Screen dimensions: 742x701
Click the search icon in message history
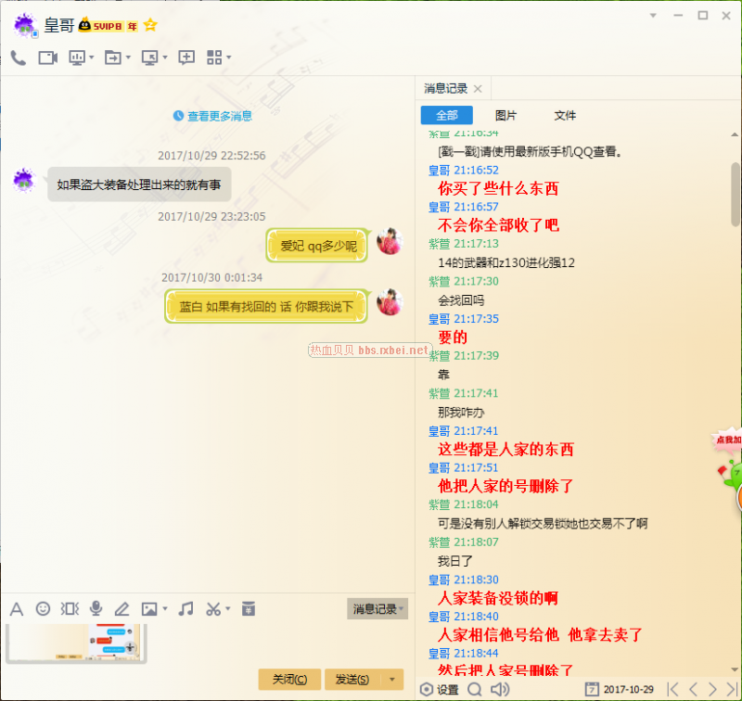click(x=475, y=689)
